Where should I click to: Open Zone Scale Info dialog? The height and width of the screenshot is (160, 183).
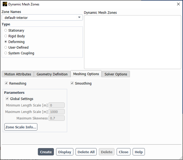coord(21,127)
